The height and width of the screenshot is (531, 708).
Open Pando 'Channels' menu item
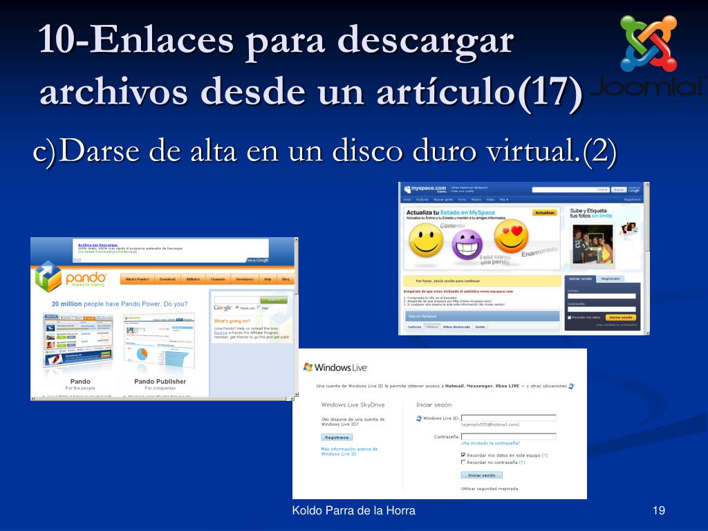[x=218, y=279]
